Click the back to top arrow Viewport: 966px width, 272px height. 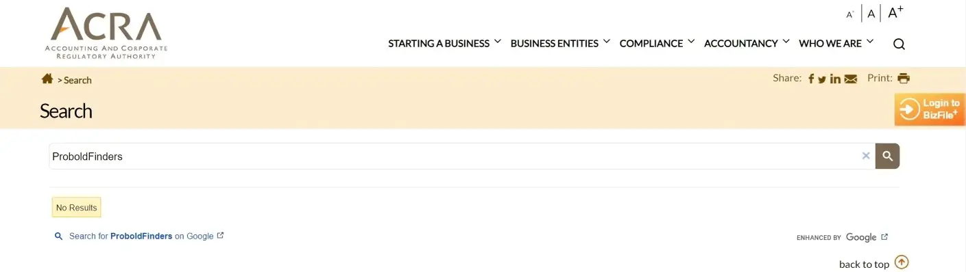pyautogui.click(x=902, y=262)
